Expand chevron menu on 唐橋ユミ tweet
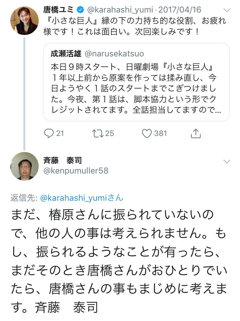 point(227,10)
